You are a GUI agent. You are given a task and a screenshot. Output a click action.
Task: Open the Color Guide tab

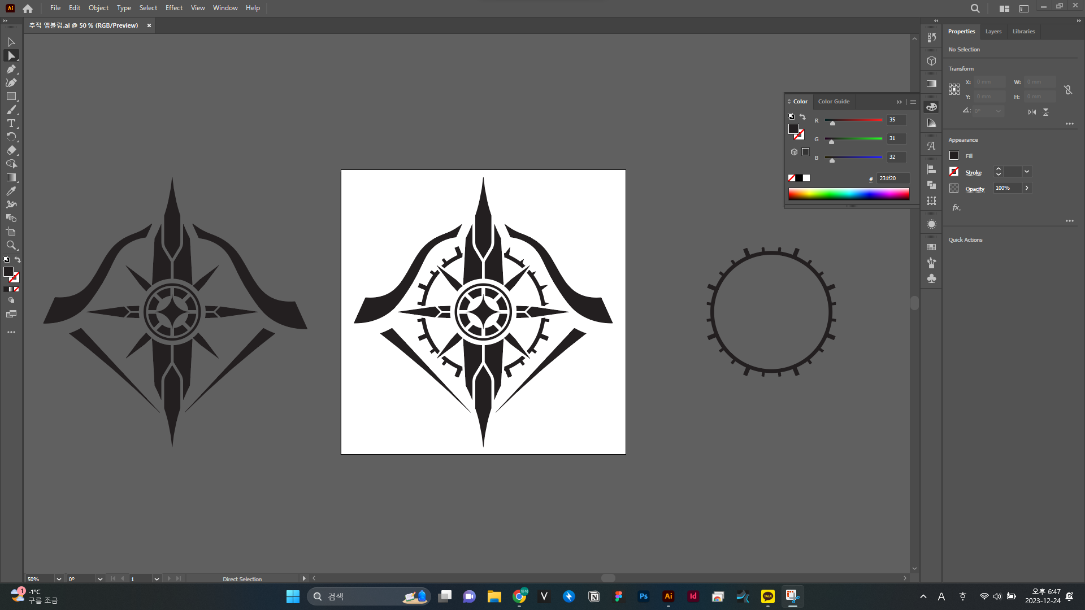(834, 102)
